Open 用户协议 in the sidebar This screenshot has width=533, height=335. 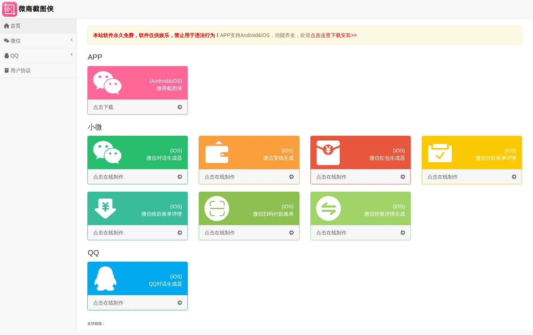point(38,70)
